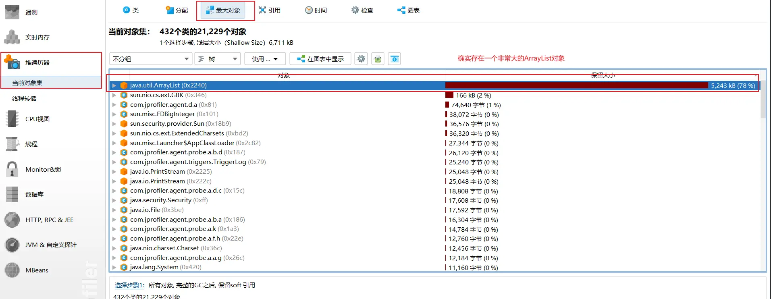Open the 使用 ... dropdown button
771x299 pixels.
pyautogui.click(x=265, y=59)
